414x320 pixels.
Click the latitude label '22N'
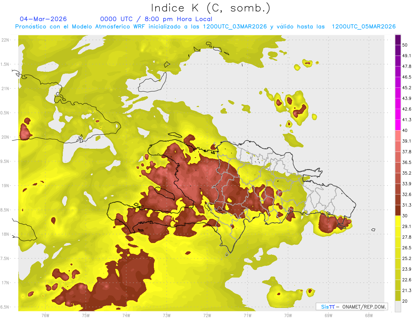pyautogui.click(x=6, y=40)
